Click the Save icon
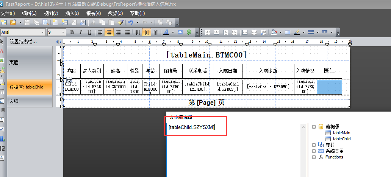Screen dimensions: 391x177 pyautogui.click(x=27, y=22)
